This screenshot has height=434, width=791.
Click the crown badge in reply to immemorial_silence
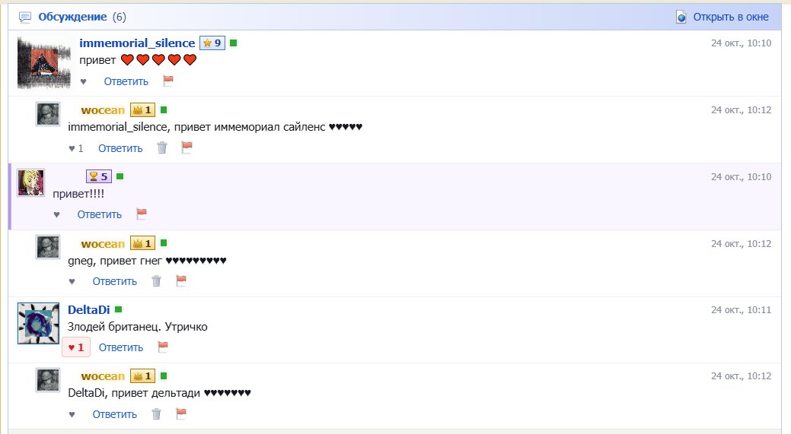click(x=142, y=109)
